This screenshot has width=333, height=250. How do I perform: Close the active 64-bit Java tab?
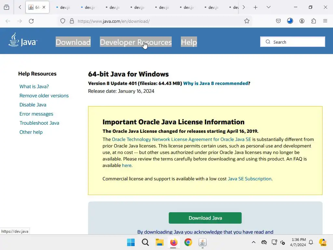tap(44, 7)
